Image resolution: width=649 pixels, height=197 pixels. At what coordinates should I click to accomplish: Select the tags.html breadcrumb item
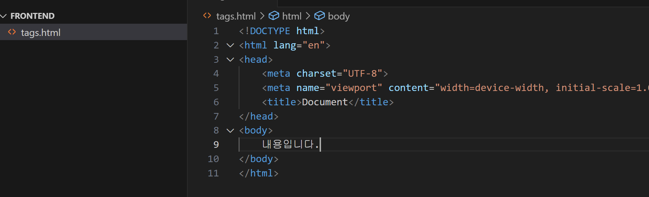point(236,16)
